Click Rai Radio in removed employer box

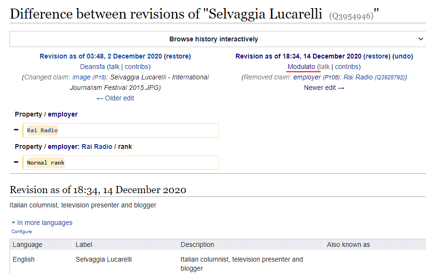(42, 130)
